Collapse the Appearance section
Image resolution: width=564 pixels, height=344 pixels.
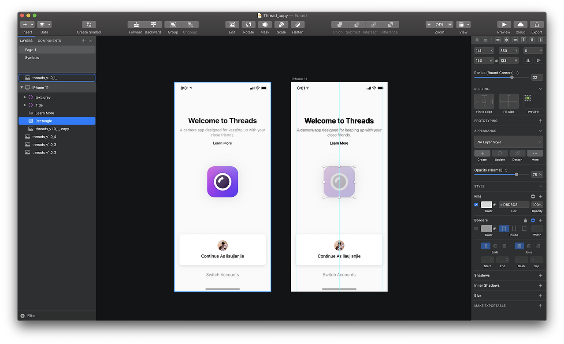(541, 131)
